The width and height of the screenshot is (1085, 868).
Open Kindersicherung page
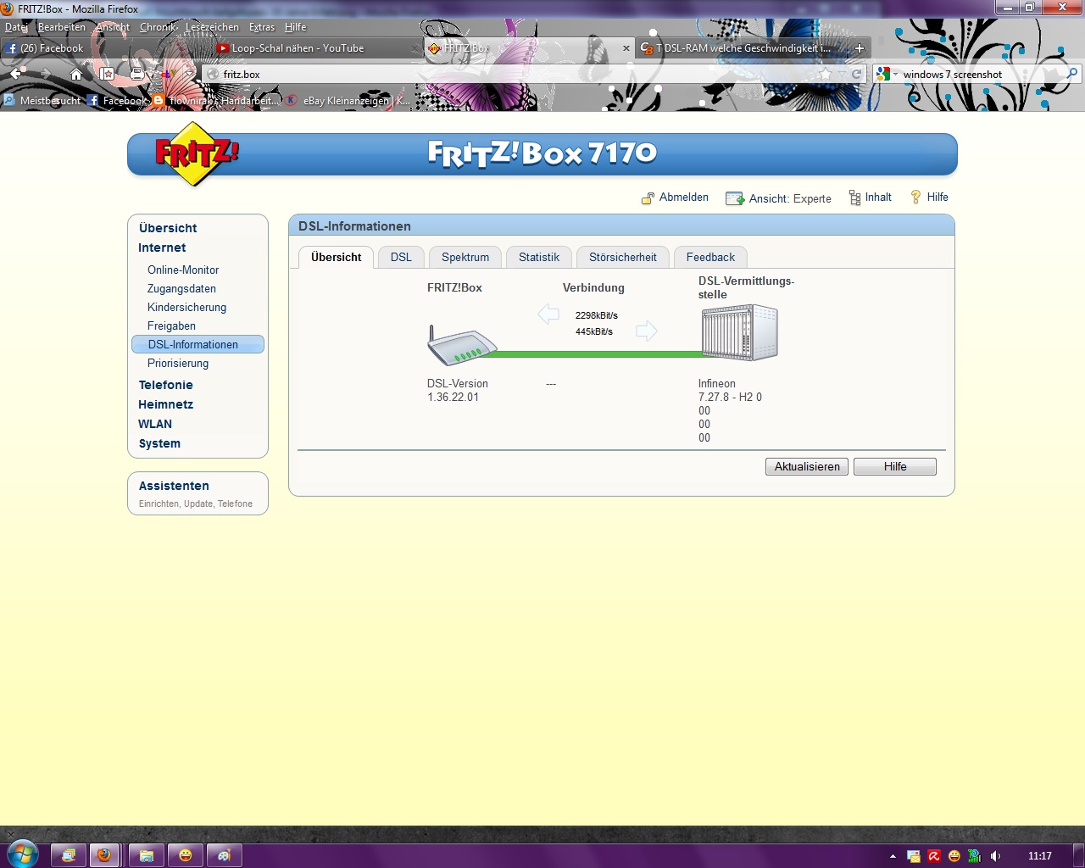pyautogui.click(x=186, y=307)
